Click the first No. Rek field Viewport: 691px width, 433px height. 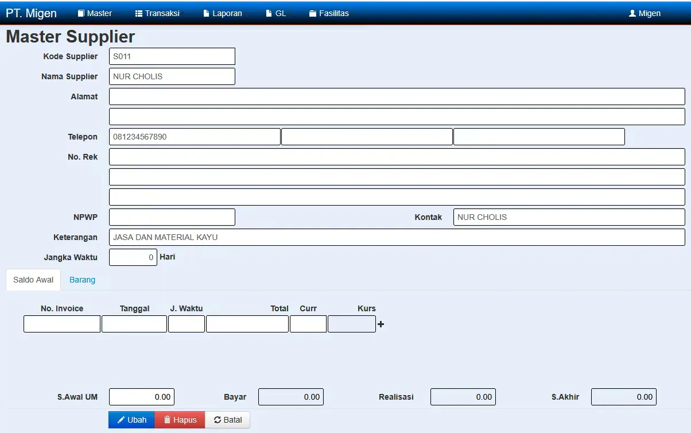coord(397,157)
